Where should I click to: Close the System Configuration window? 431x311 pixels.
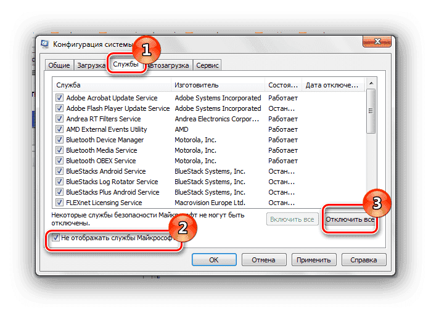point(374,42)
